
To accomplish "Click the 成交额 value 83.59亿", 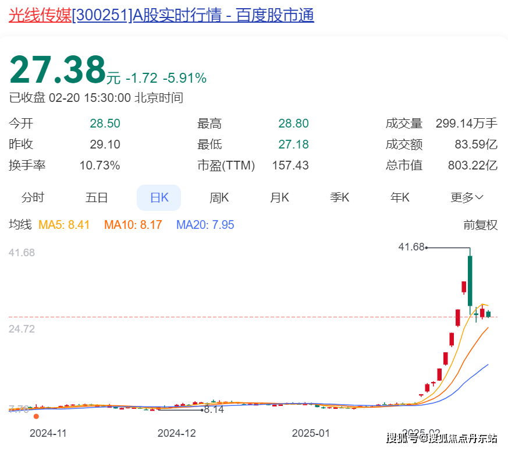I will coord(476,144).
